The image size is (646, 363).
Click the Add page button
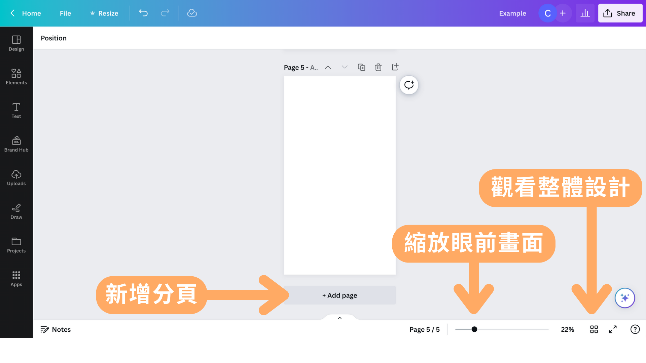coord(339,295)
